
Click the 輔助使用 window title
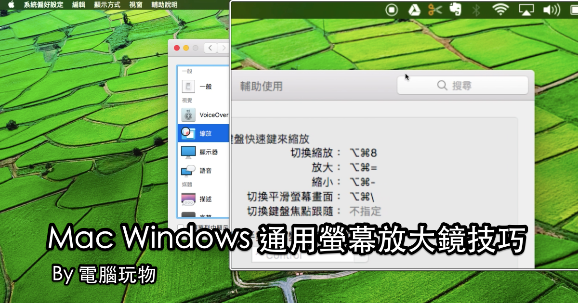tap(262, 87)
